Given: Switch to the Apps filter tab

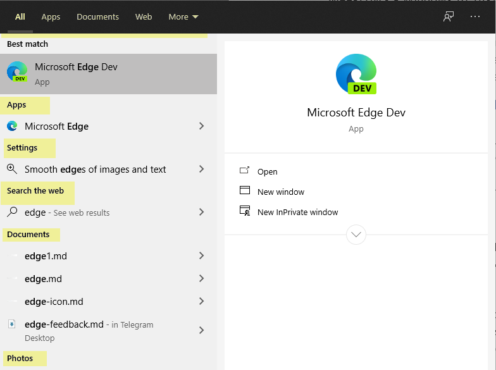Looking at the screenshot, I should (51, 16).
